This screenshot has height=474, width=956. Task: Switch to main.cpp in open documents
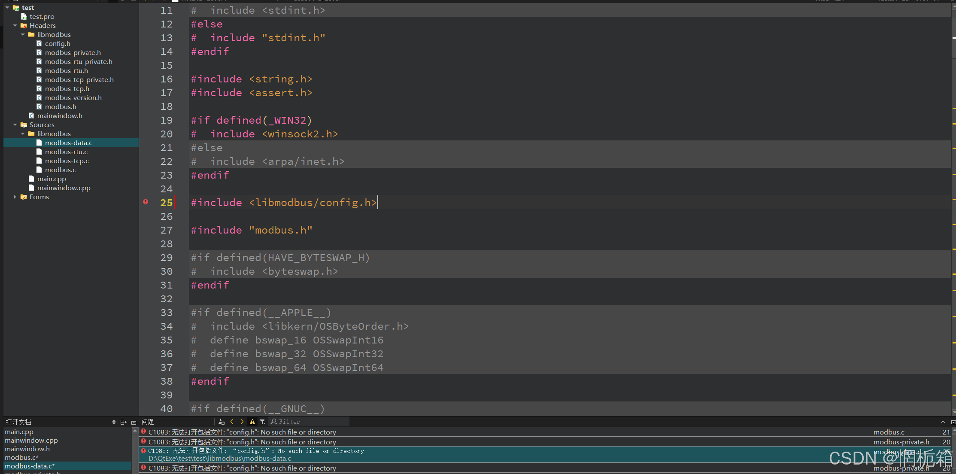(x=19, y=431)
